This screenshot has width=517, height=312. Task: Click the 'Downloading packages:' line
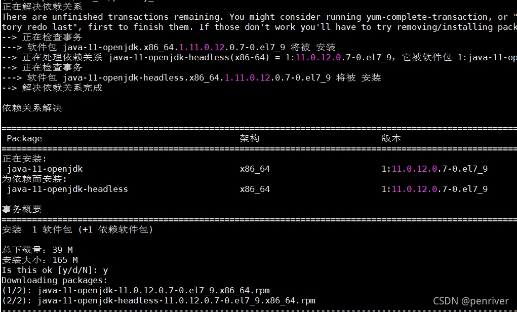click(x=55, y=281)
